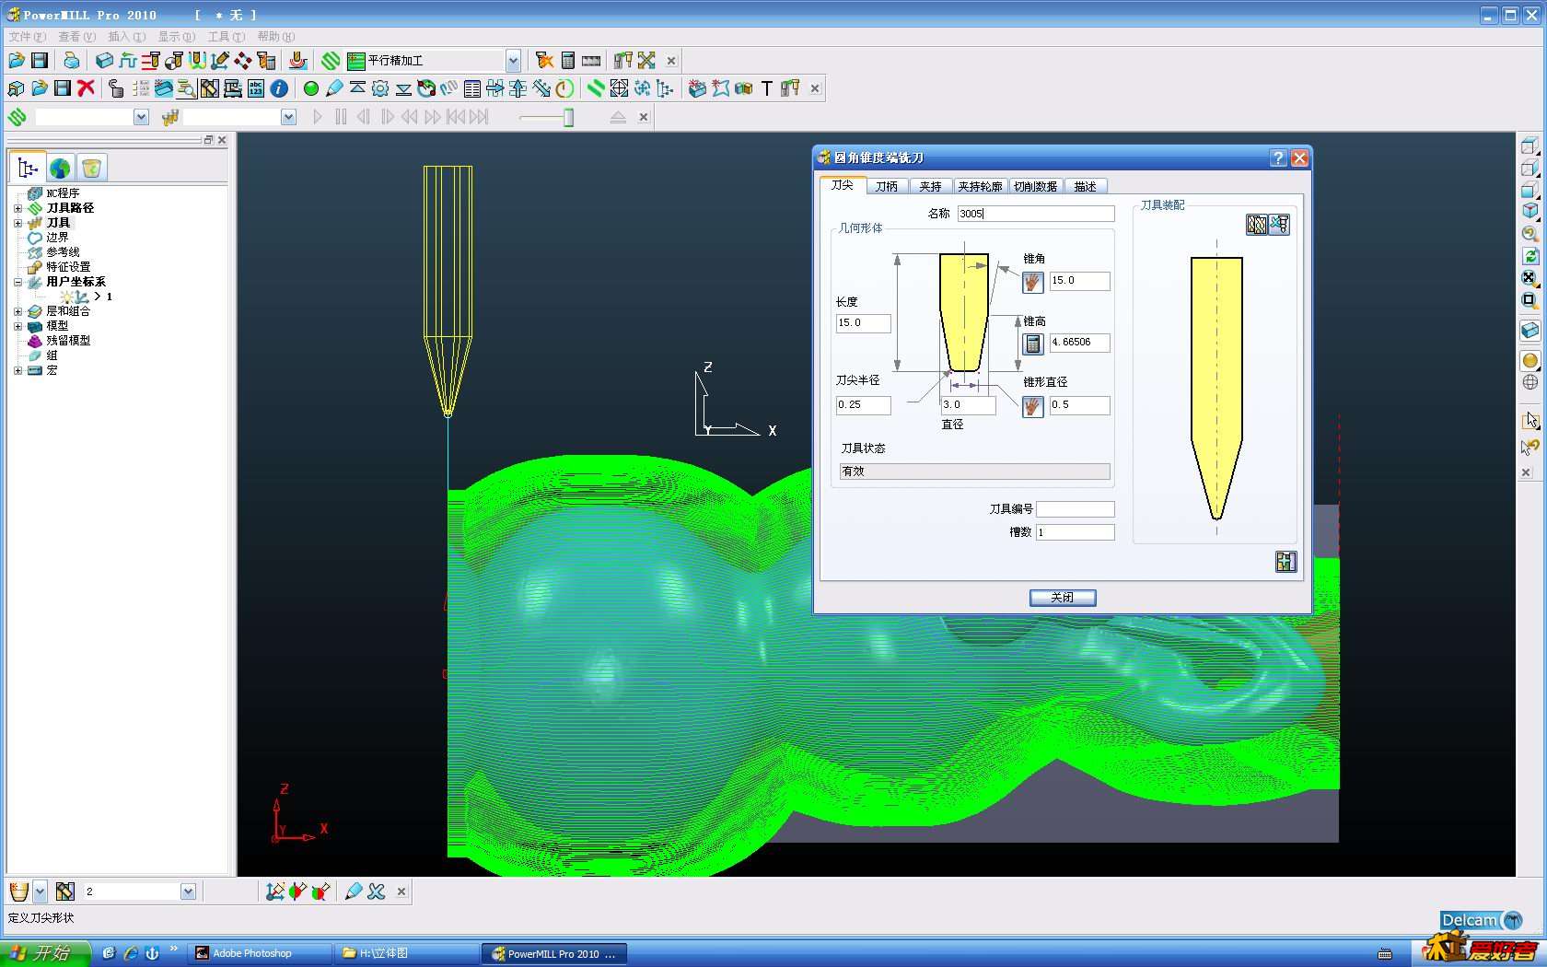Click the 长度 length input field

click(x=863, y=323)
